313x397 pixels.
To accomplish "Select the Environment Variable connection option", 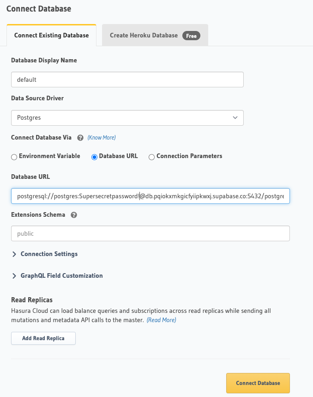I will pos(14,157).
